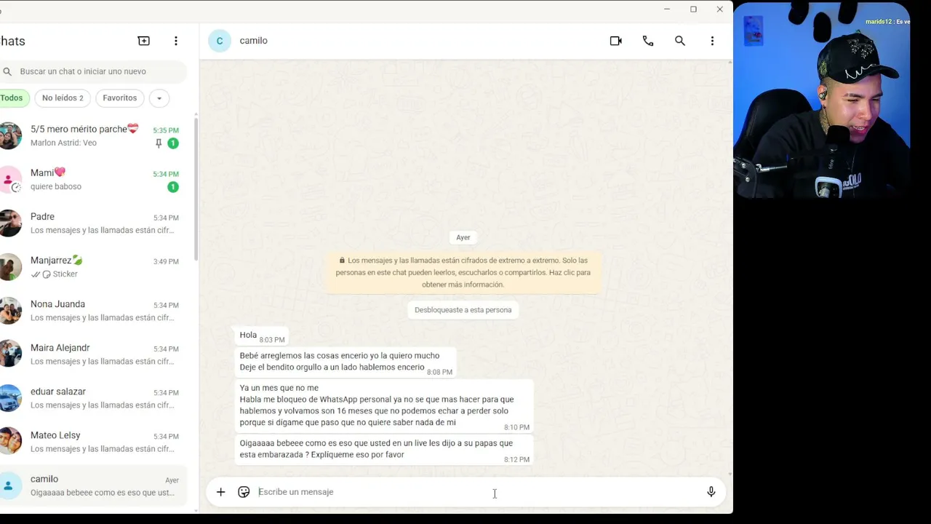This screenshot has height=524, width=931.
Task: Click the Nona Juanda profile picture
Action: pyautogui.click(x=9, y=311)
